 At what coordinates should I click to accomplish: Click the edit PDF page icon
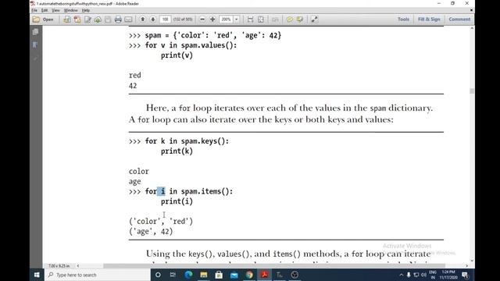pyautogui.click(x=87, y=20)
